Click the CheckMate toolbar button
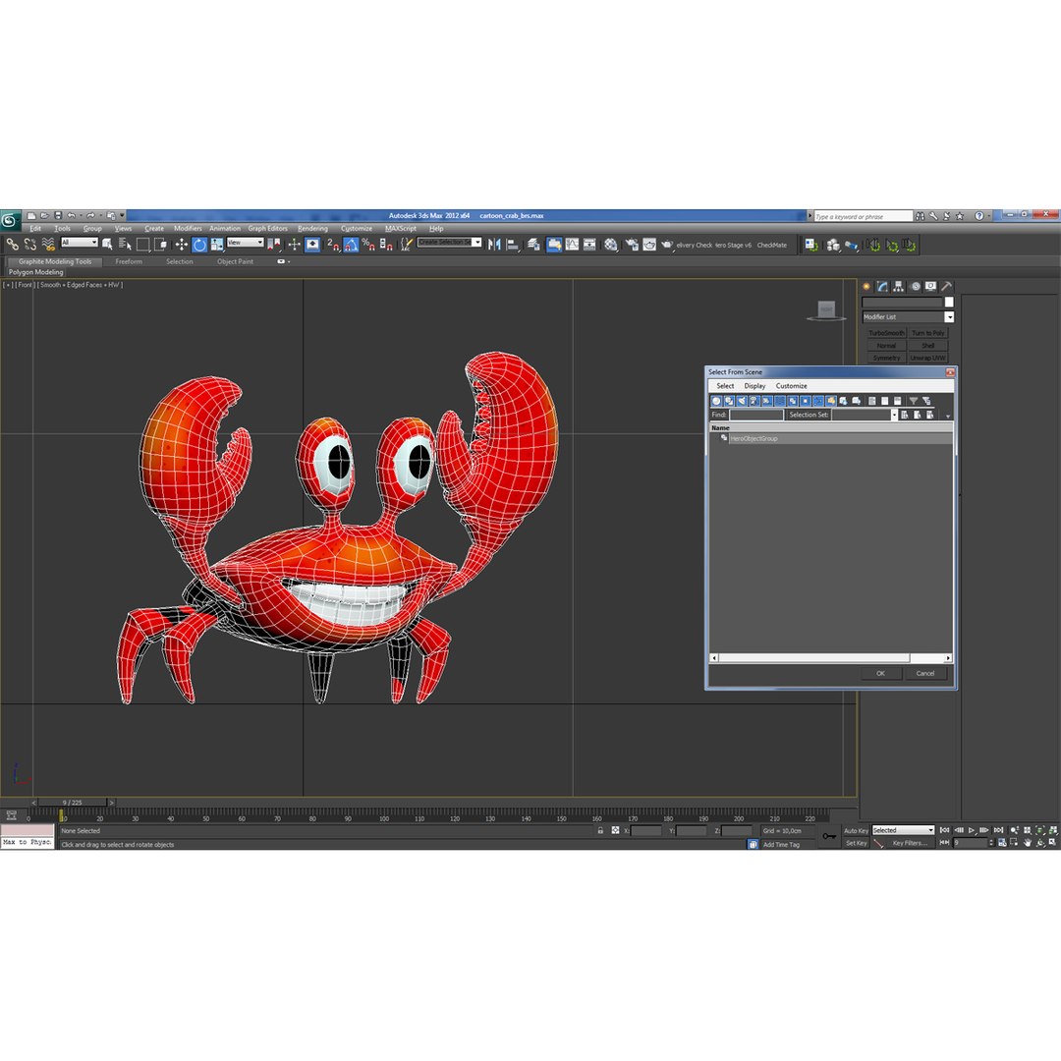 (771, 245)
